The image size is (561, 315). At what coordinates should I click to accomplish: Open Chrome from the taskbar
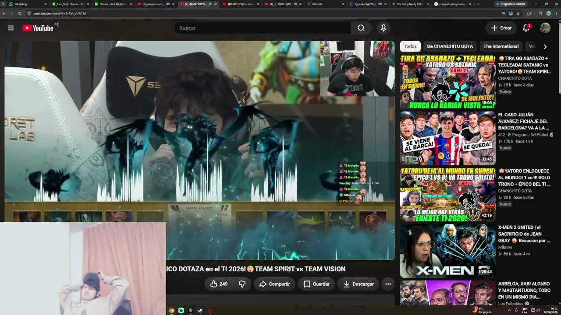(x=171, y=311)
